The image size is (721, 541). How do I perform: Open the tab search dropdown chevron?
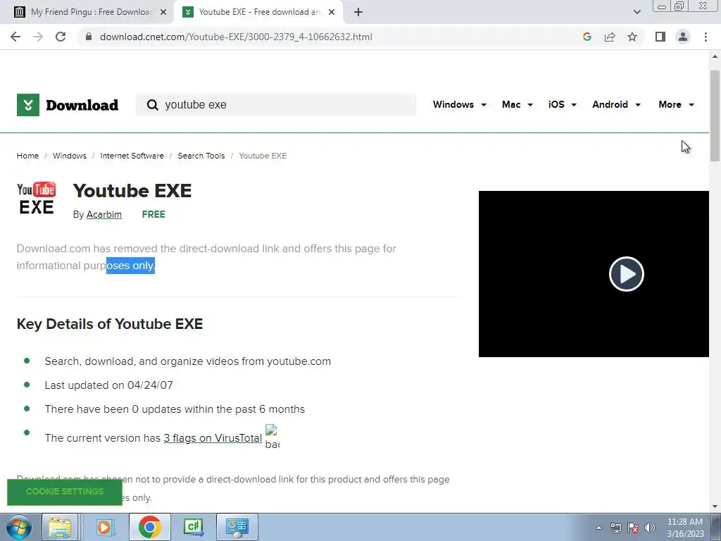tap(637, 12)
